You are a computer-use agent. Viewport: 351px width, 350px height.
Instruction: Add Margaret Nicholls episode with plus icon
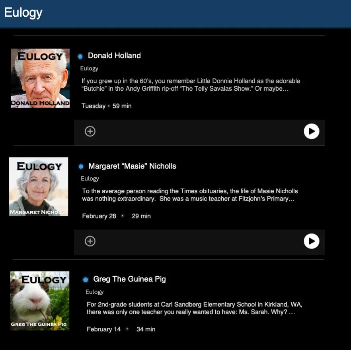[x=90, y=241]
